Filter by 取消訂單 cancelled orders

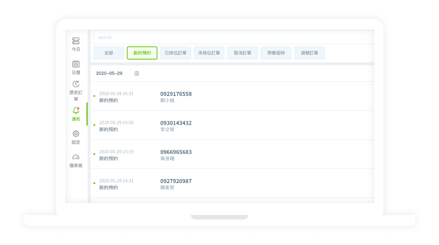coord(242,53)
